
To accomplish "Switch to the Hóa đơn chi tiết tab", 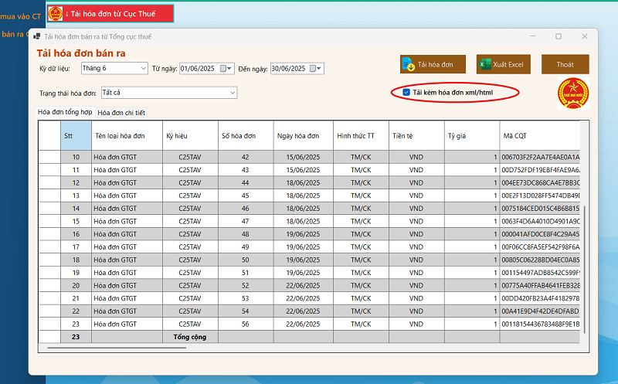I will click(x=121, y=113).
